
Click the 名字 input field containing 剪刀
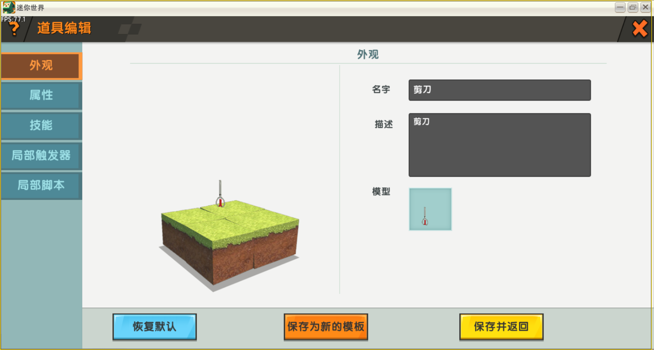click(x=499, y=90)
